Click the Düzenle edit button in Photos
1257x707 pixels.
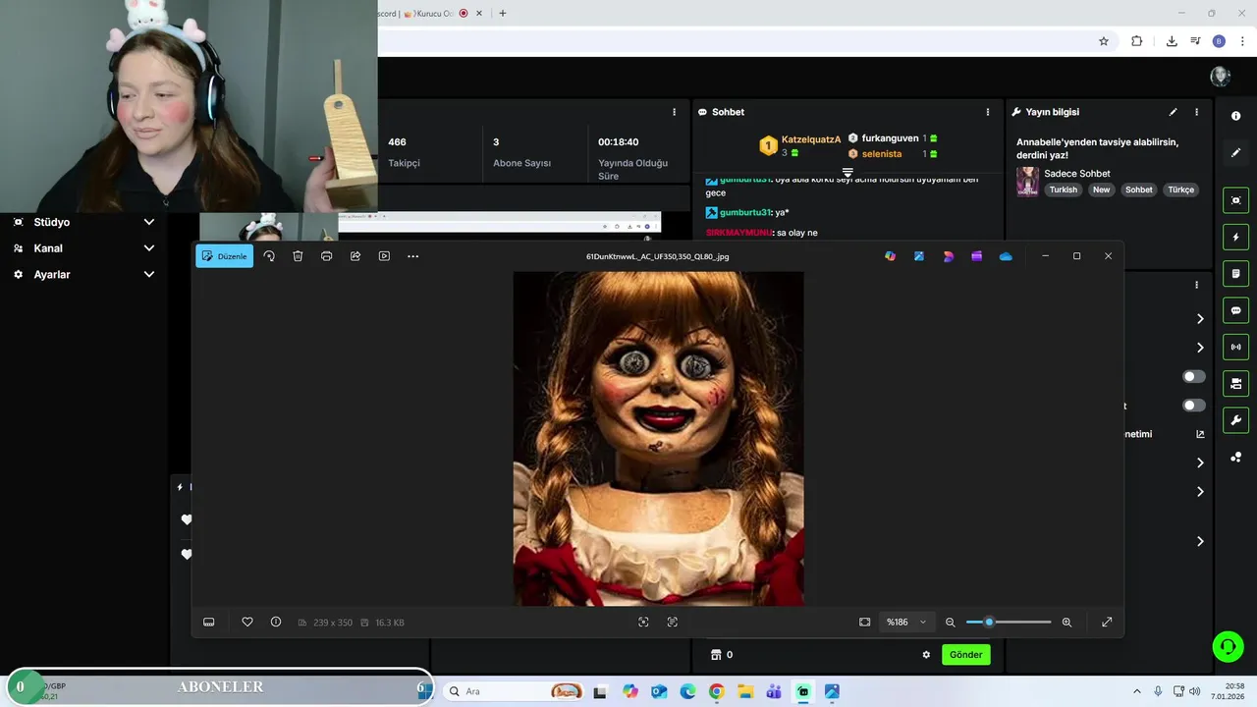point(225,256)
